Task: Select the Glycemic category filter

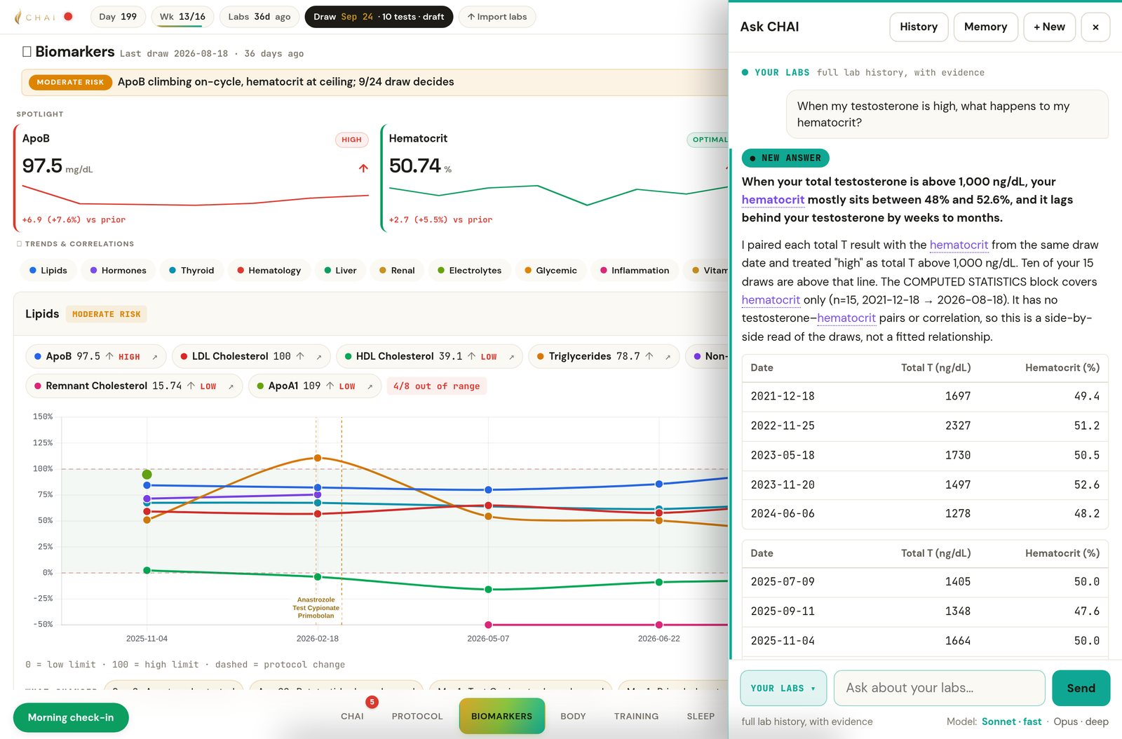Action: (x=550, y=270)
